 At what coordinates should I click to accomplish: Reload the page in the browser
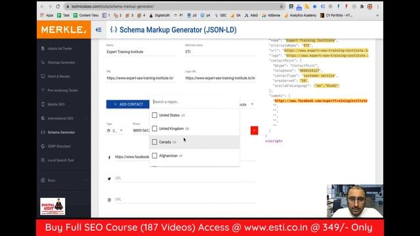pyautogui.click(x=58, y=6)
